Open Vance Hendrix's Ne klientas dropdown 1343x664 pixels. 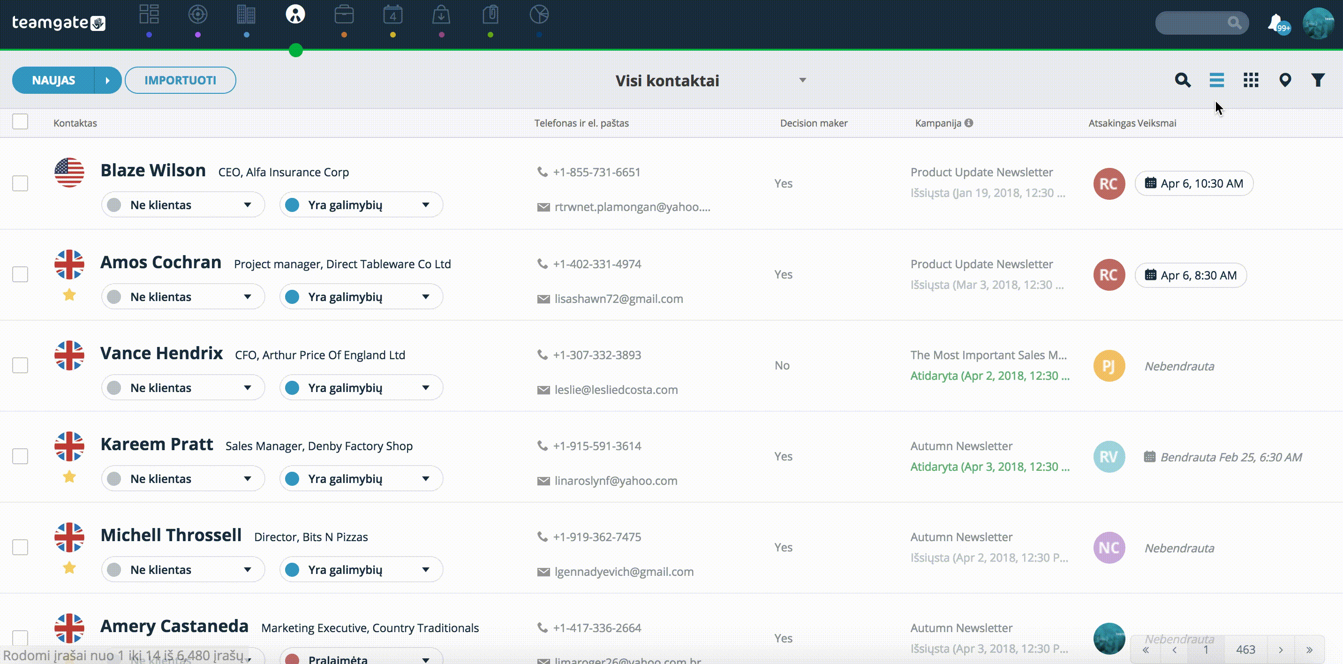click(x=183, y=388)
